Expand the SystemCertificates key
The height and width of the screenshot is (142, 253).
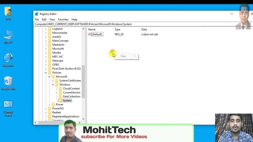[53, 80]
